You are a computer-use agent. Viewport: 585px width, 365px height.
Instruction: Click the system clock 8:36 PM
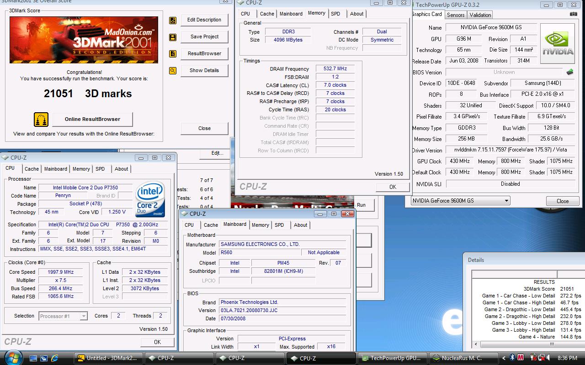pos(567,358)
